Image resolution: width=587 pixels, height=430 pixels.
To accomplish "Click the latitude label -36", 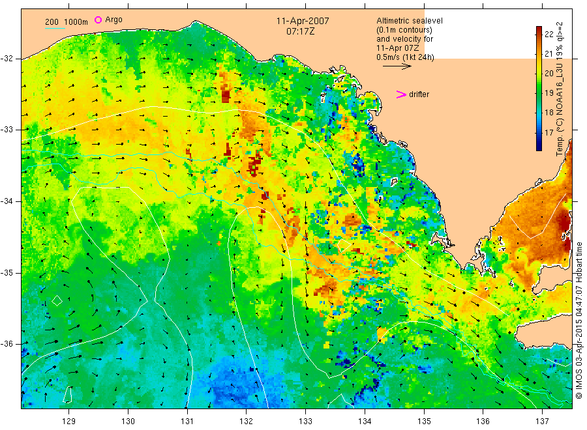I will point(7,343).
